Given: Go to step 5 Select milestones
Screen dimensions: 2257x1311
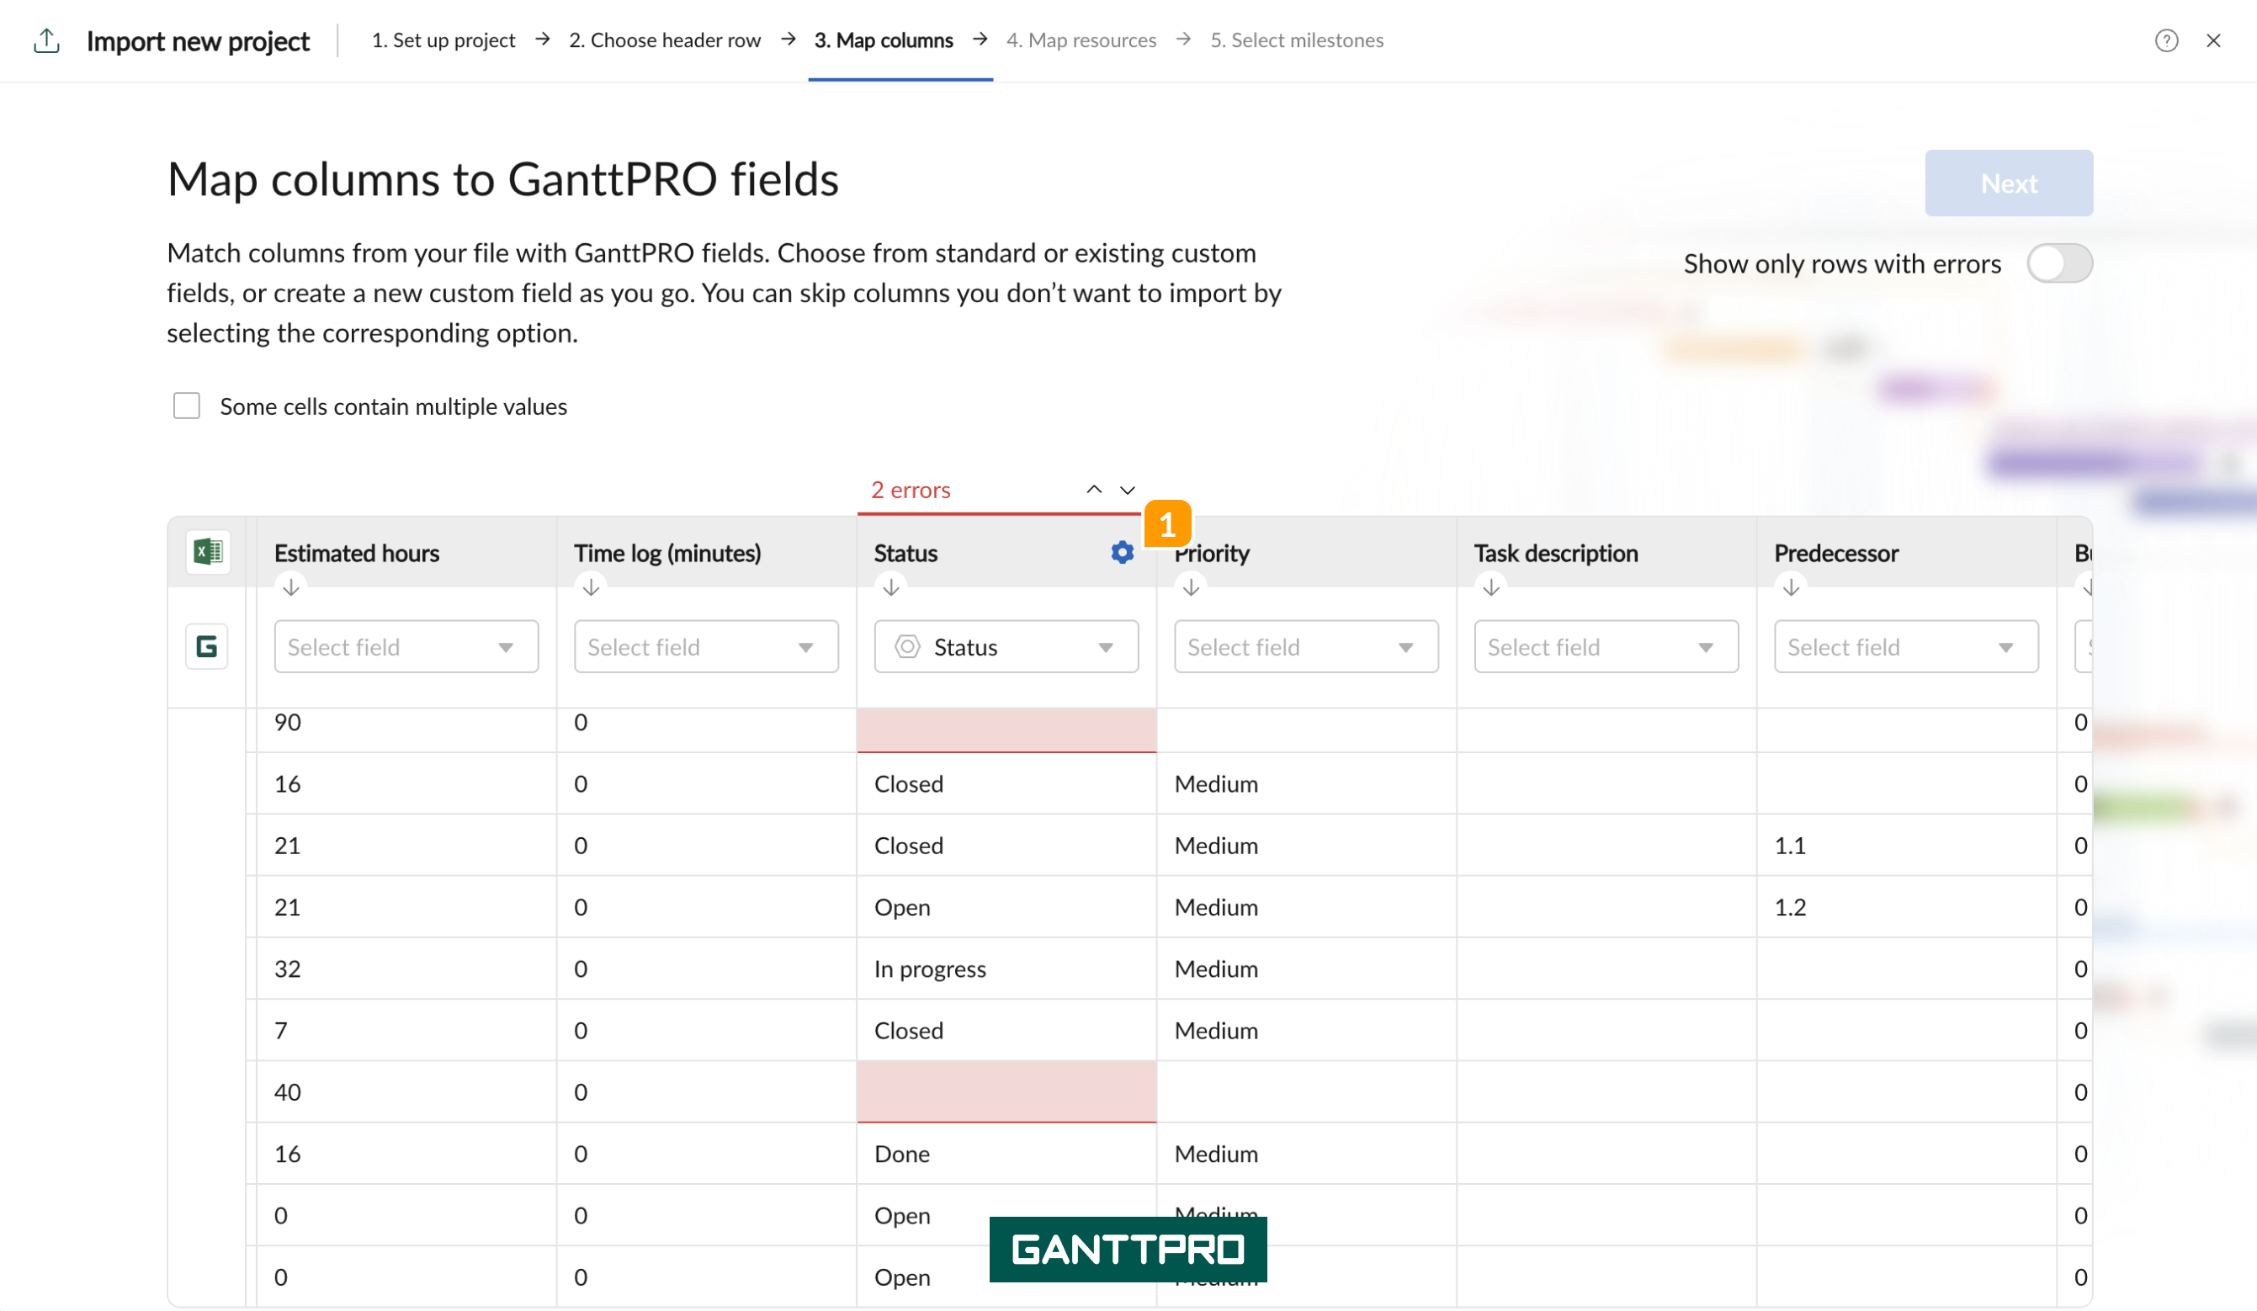Looking at the screenshot, I should pyautogui.click(x=1297, y=40).
